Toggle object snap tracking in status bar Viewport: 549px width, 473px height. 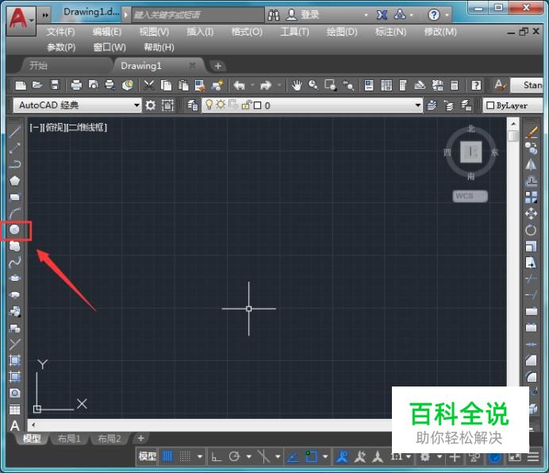point(293,456)
